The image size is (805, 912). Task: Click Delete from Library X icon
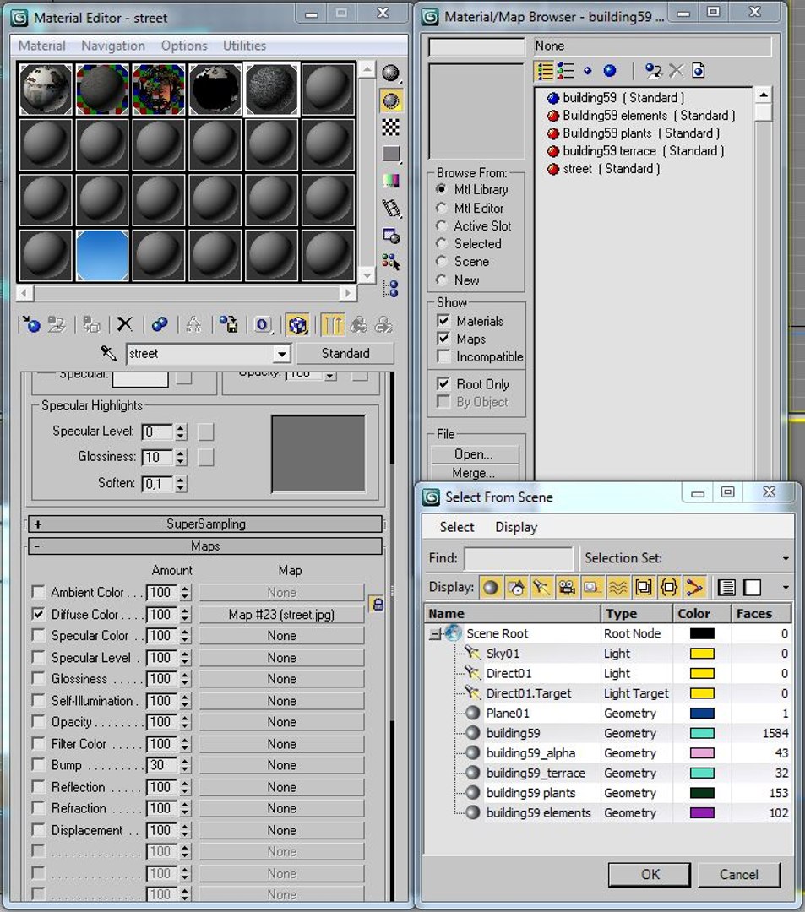point(676,71)
